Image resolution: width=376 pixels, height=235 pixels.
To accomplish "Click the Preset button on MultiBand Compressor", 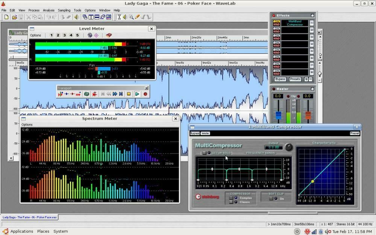I will pyautogui.click(x=354, y=133).
